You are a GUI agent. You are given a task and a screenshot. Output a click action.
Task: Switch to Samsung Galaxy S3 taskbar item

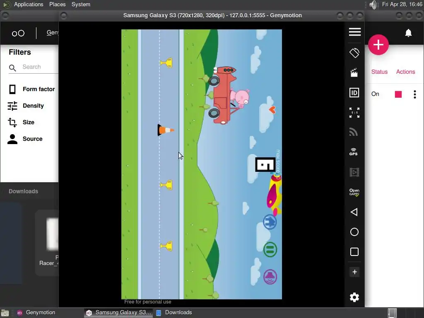(119, 313)
